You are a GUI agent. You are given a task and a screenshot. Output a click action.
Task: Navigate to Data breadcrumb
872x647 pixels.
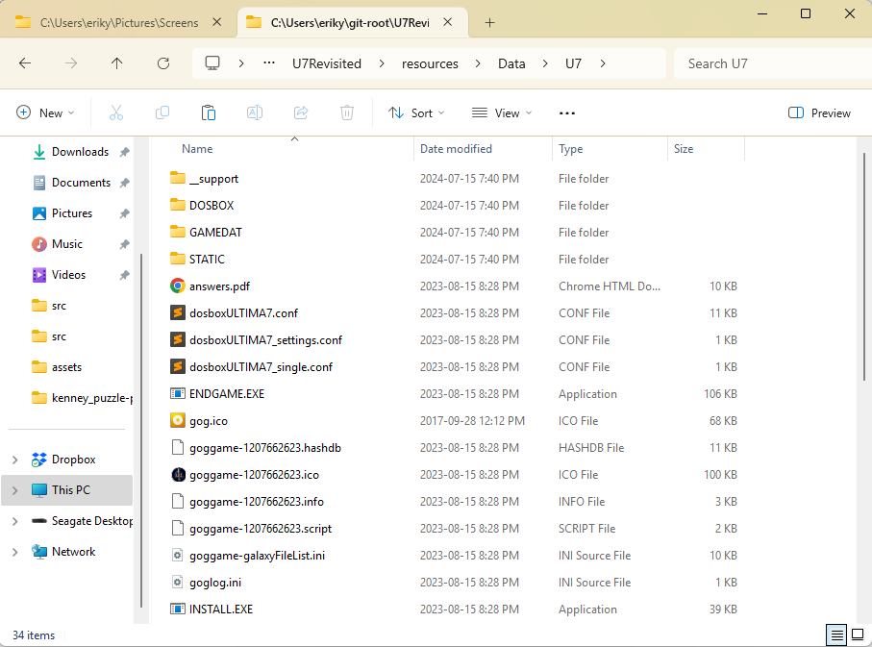pos(511,63)
